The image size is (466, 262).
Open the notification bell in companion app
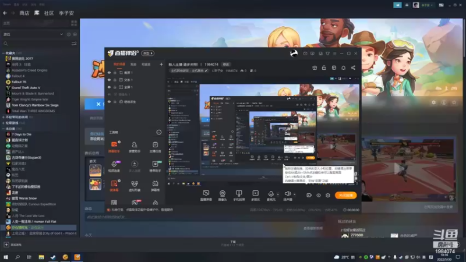point(343,68)
